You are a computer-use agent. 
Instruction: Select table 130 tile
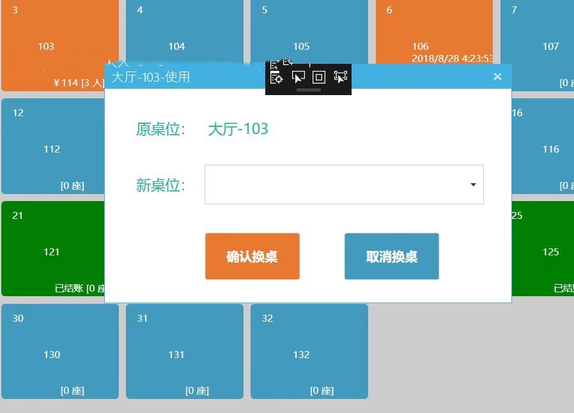coord(60,351)
